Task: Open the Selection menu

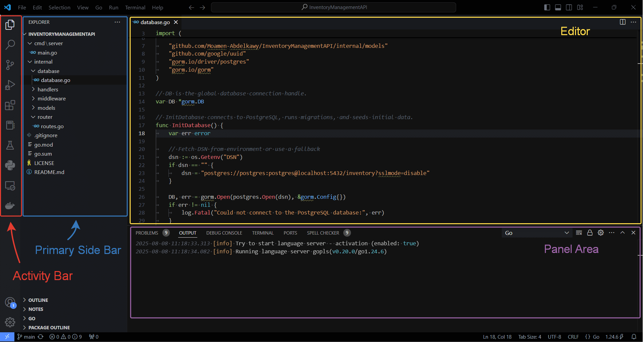Action: 59,7
